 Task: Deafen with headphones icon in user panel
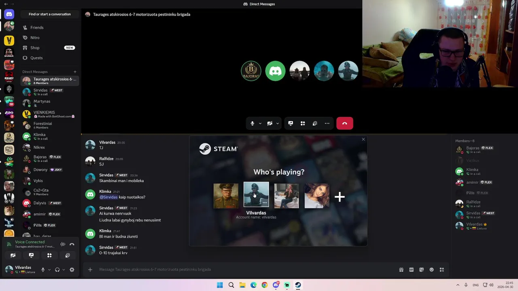pyautogui.click(x=57, y=270)
